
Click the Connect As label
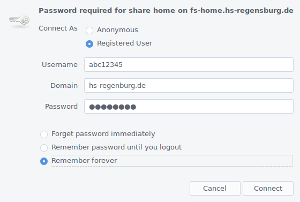tap(58, 28)
